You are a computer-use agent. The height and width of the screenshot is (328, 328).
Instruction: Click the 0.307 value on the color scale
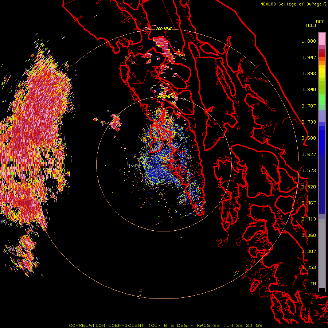[x=309, y=251]
